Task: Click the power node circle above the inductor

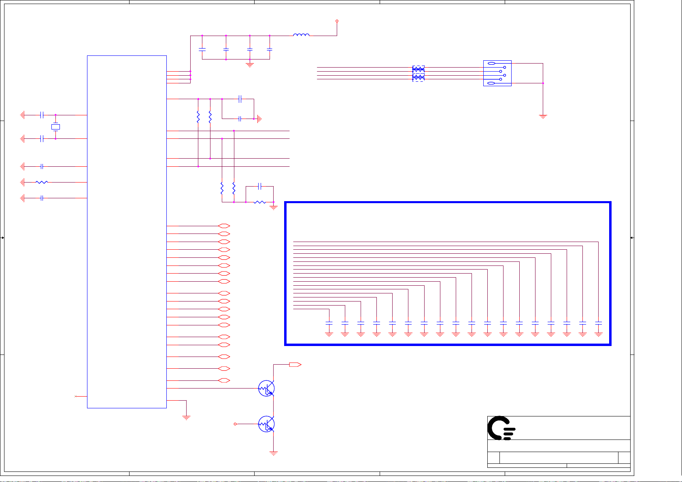Action: tap(337, 21)
